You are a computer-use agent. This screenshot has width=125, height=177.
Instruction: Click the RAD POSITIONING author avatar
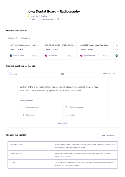pyautogui.click(x=46, y=56)
